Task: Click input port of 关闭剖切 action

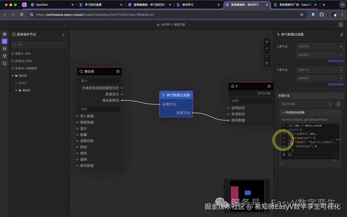Action: click(229, 114)
